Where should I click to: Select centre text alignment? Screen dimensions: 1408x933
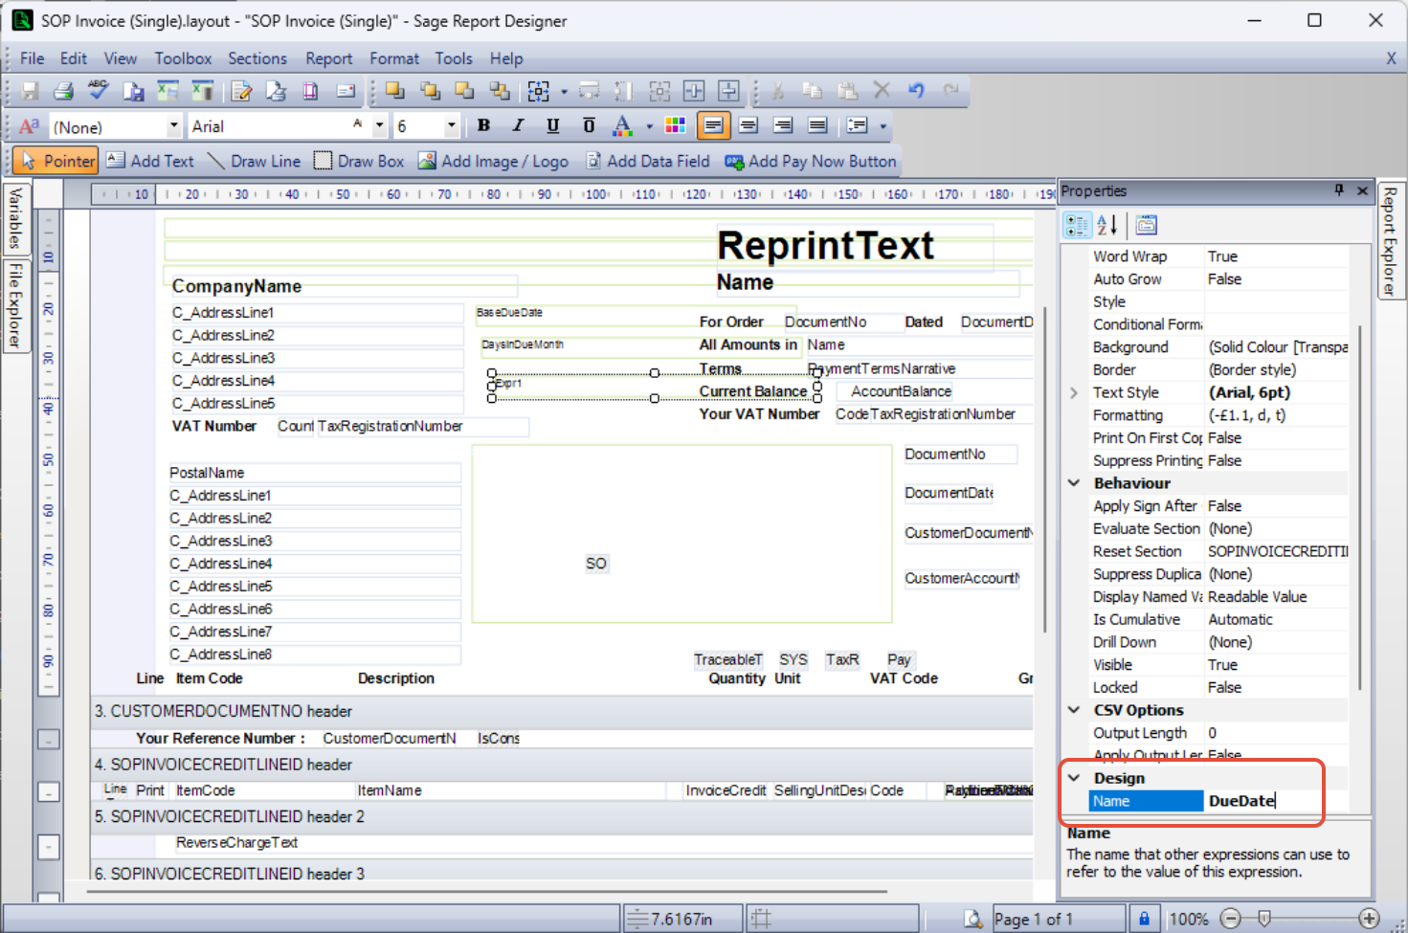[x=749, y=125]
